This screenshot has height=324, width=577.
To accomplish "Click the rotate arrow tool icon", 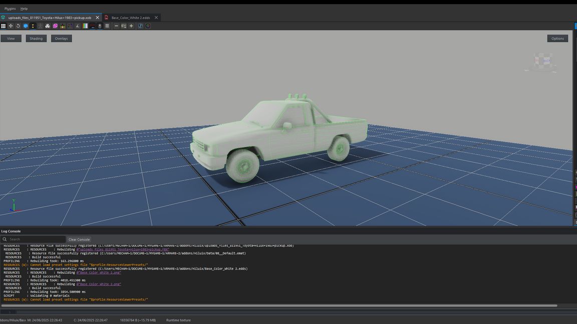I will (x=18, y=26).
